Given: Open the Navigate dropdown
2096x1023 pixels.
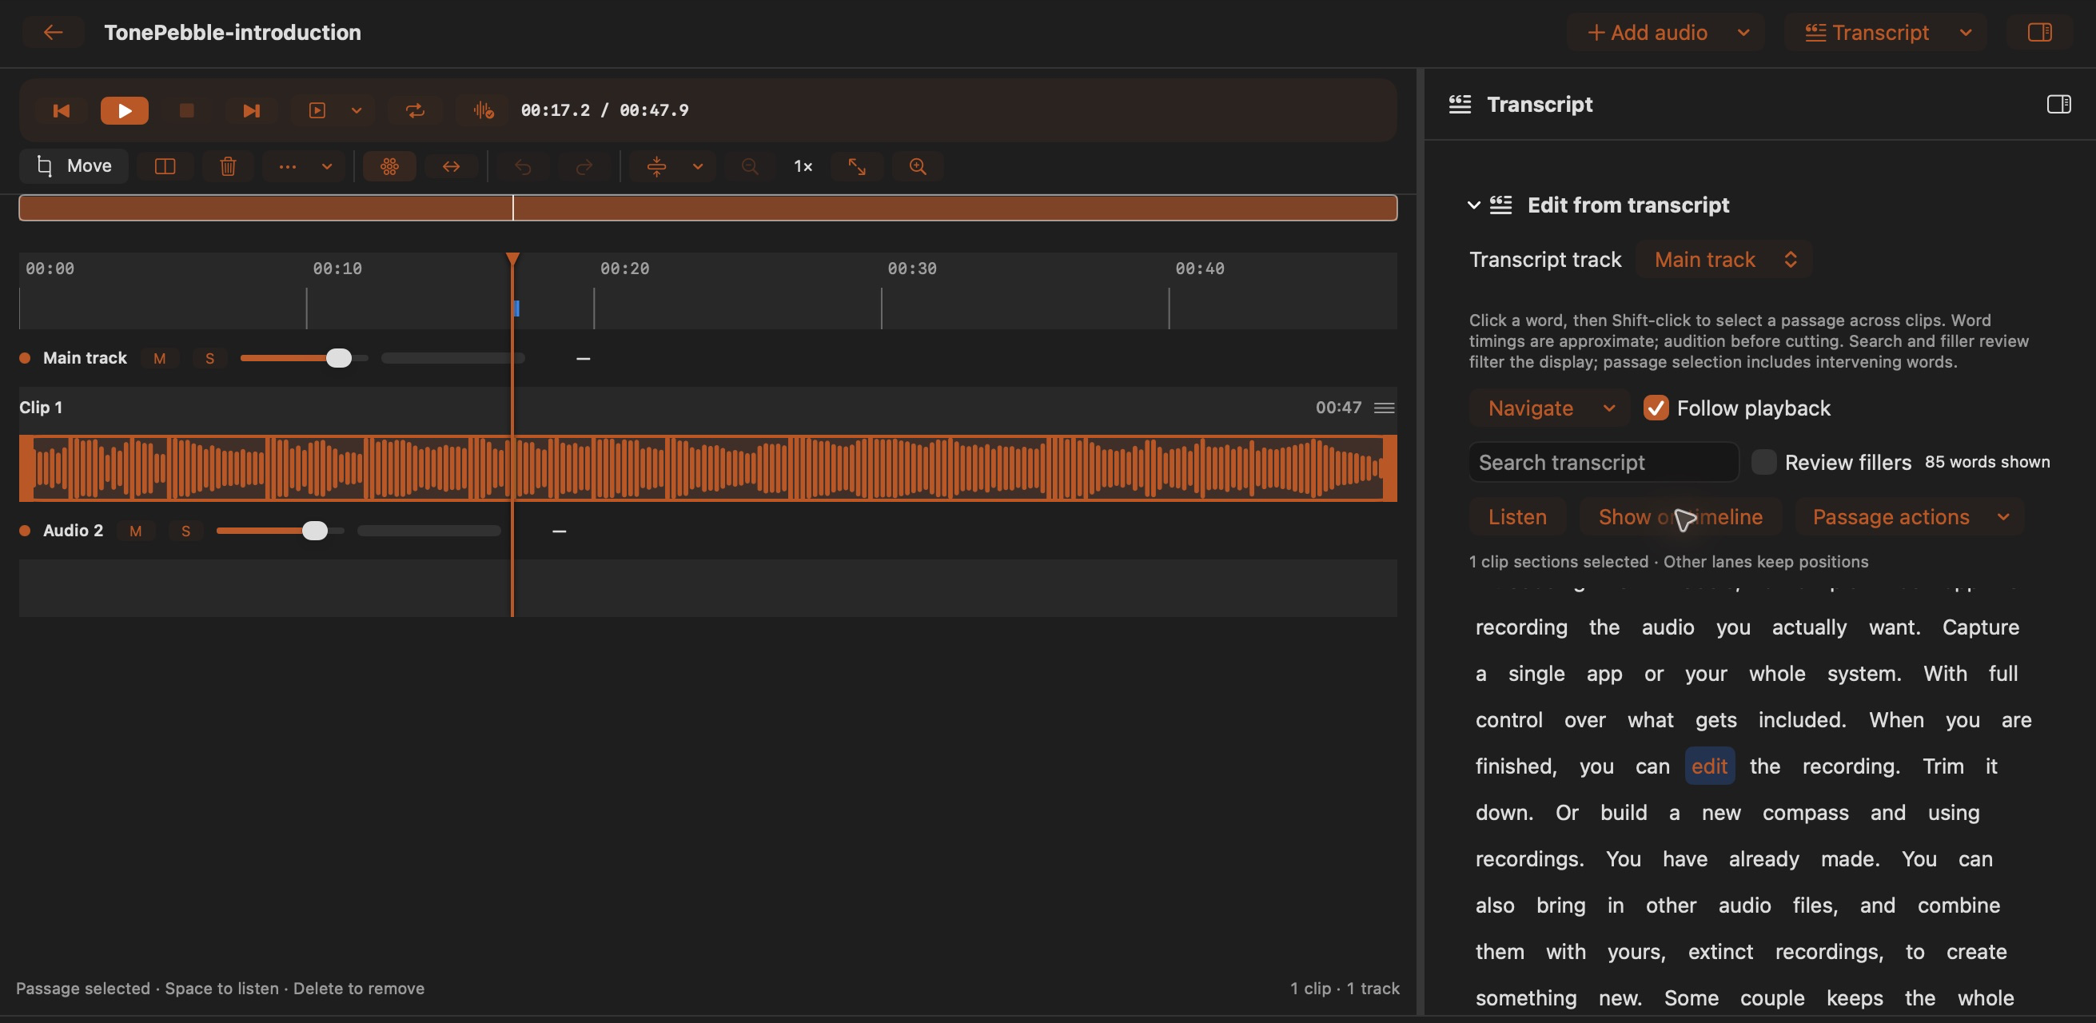Looking at the screenshot, I should pyautogui.click(x=1549, y=408).
